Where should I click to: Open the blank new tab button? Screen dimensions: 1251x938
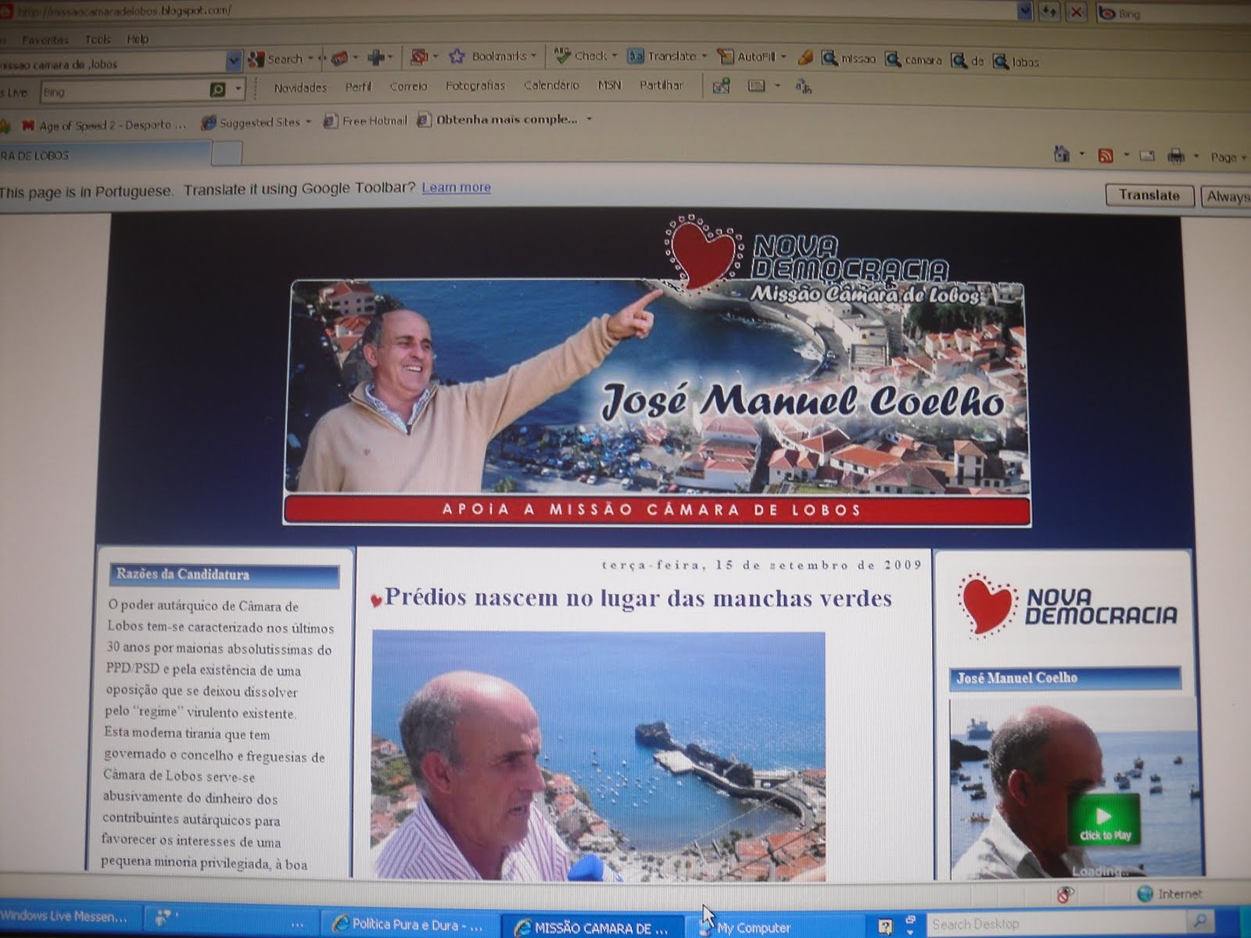(x=227, y=154)
